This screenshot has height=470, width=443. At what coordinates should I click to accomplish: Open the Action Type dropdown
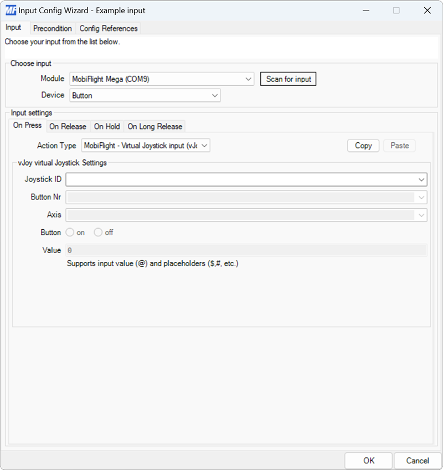[x=204, y=146]
